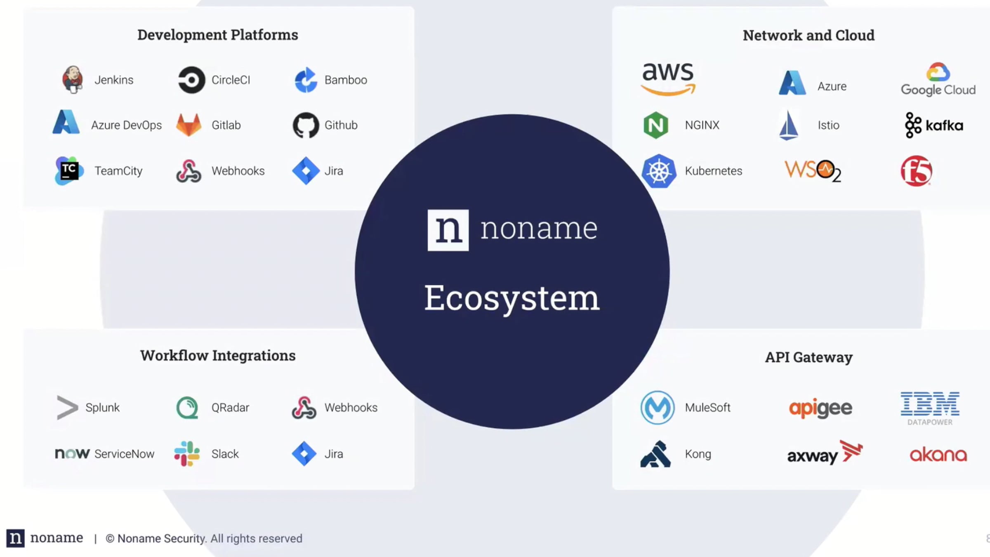Image resolution: width=990 pixels, height=557 pixels.
Task: Click the Azure DevOps label
Action: coord(126,125)
